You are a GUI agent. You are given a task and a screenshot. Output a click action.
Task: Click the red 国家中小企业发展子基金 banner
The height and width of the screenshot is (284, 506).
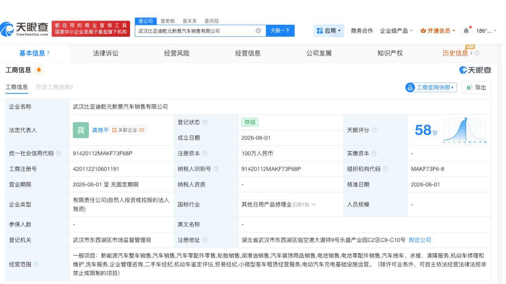91,29
